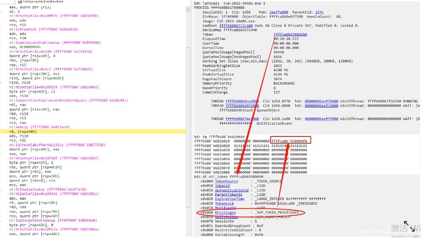Click the VariableLength : 0xf4 line
The height and width of the screenshot is (238, 421).
point(232,235)
